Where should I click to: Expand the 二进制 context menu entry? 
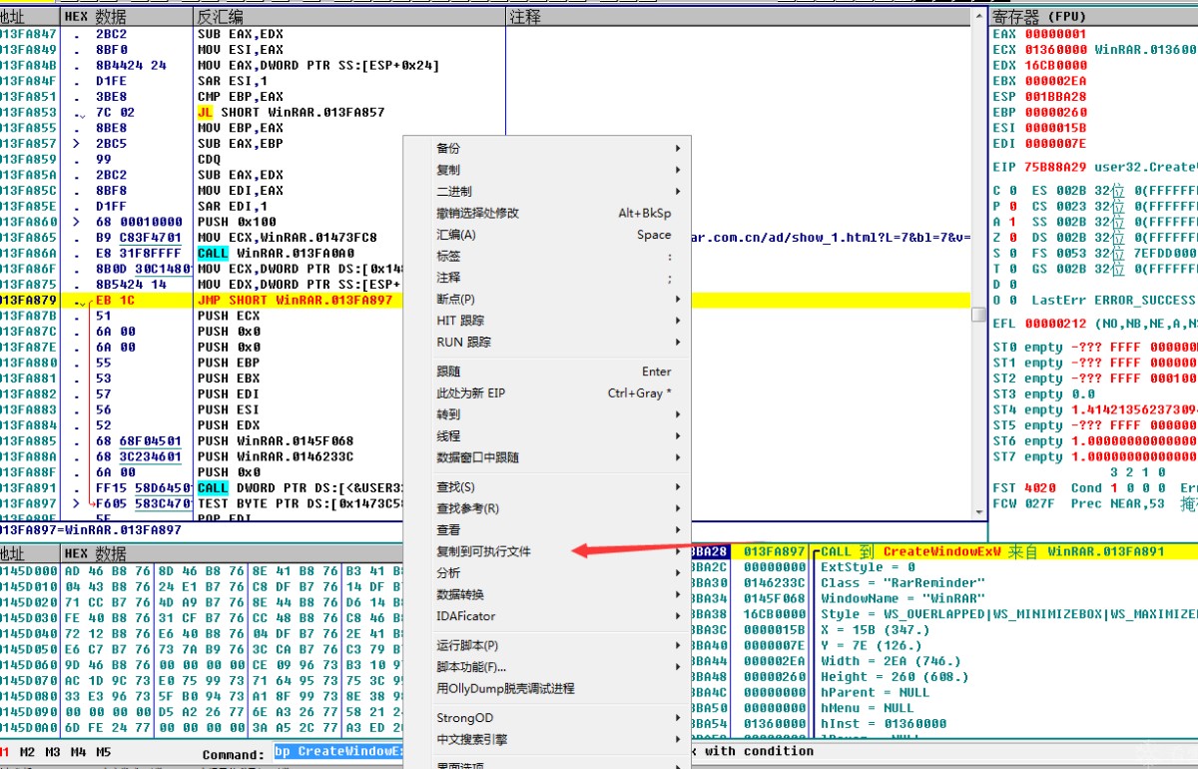[x=547, y=192]
